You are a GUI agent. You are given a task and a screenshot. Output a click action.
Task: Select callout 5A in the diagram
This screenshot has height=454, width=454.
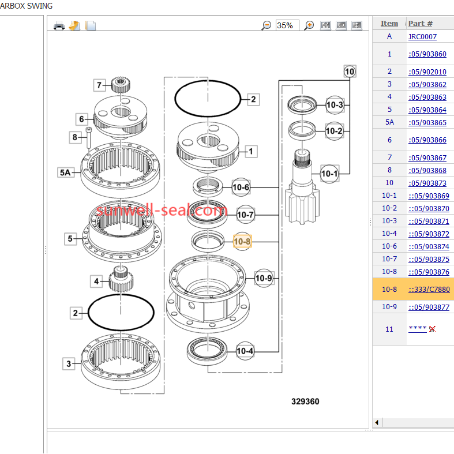click(x=66, y=172)
